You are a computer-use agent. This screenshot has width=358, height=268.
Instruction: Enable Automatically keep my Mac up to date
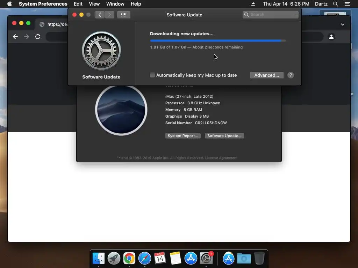click(152, 75)
